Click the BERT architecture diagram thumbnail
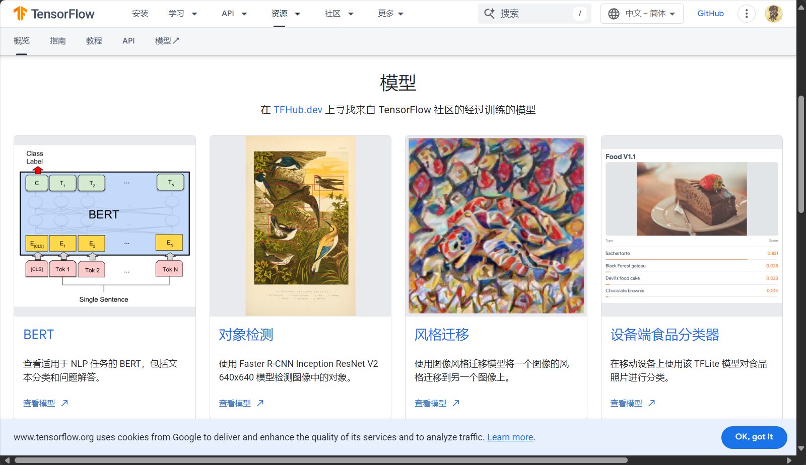This screenshot has width=806, height=465. coord(105,226)
